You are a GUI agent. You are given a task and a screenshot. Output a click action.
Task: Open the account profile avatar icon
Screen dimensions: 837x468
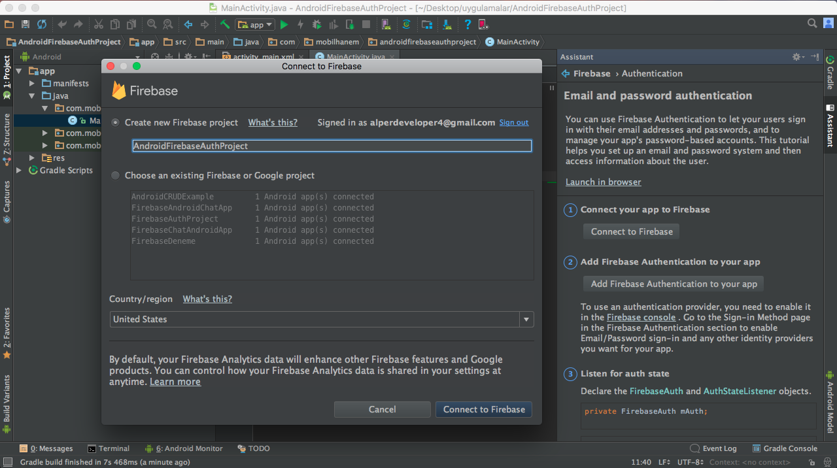pos(828,24)
